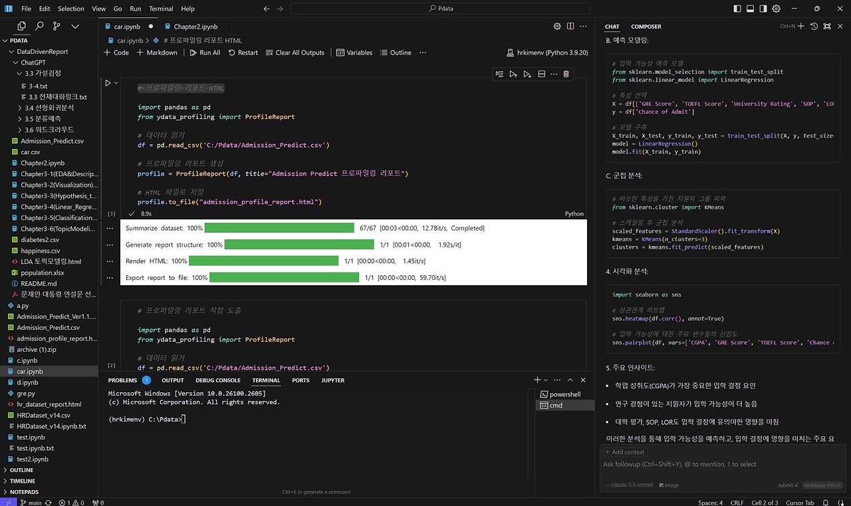The height and width of the screenshot is (506, 851).
Task: Select the powershell terminal
Action: click(x=564, y=394)
